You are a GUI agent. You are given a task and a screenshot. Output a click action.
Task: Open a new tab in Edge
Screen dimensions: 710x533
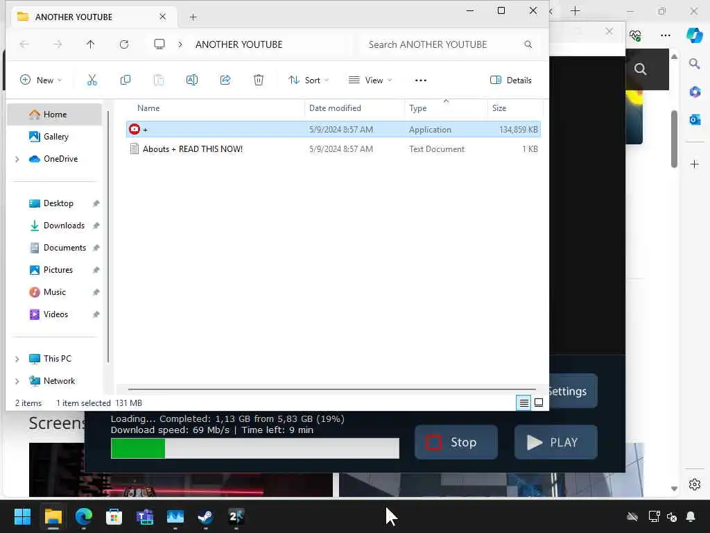[x=575, y=10]
